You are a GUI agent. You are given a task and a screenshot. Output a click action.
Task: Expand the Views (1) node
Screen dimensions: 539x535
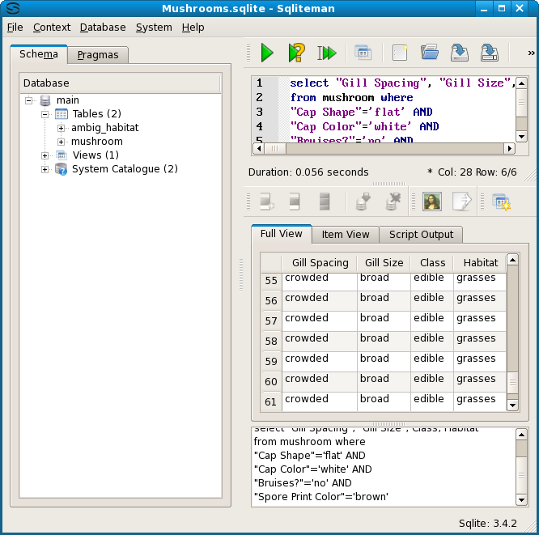click(x=45, y=155)
